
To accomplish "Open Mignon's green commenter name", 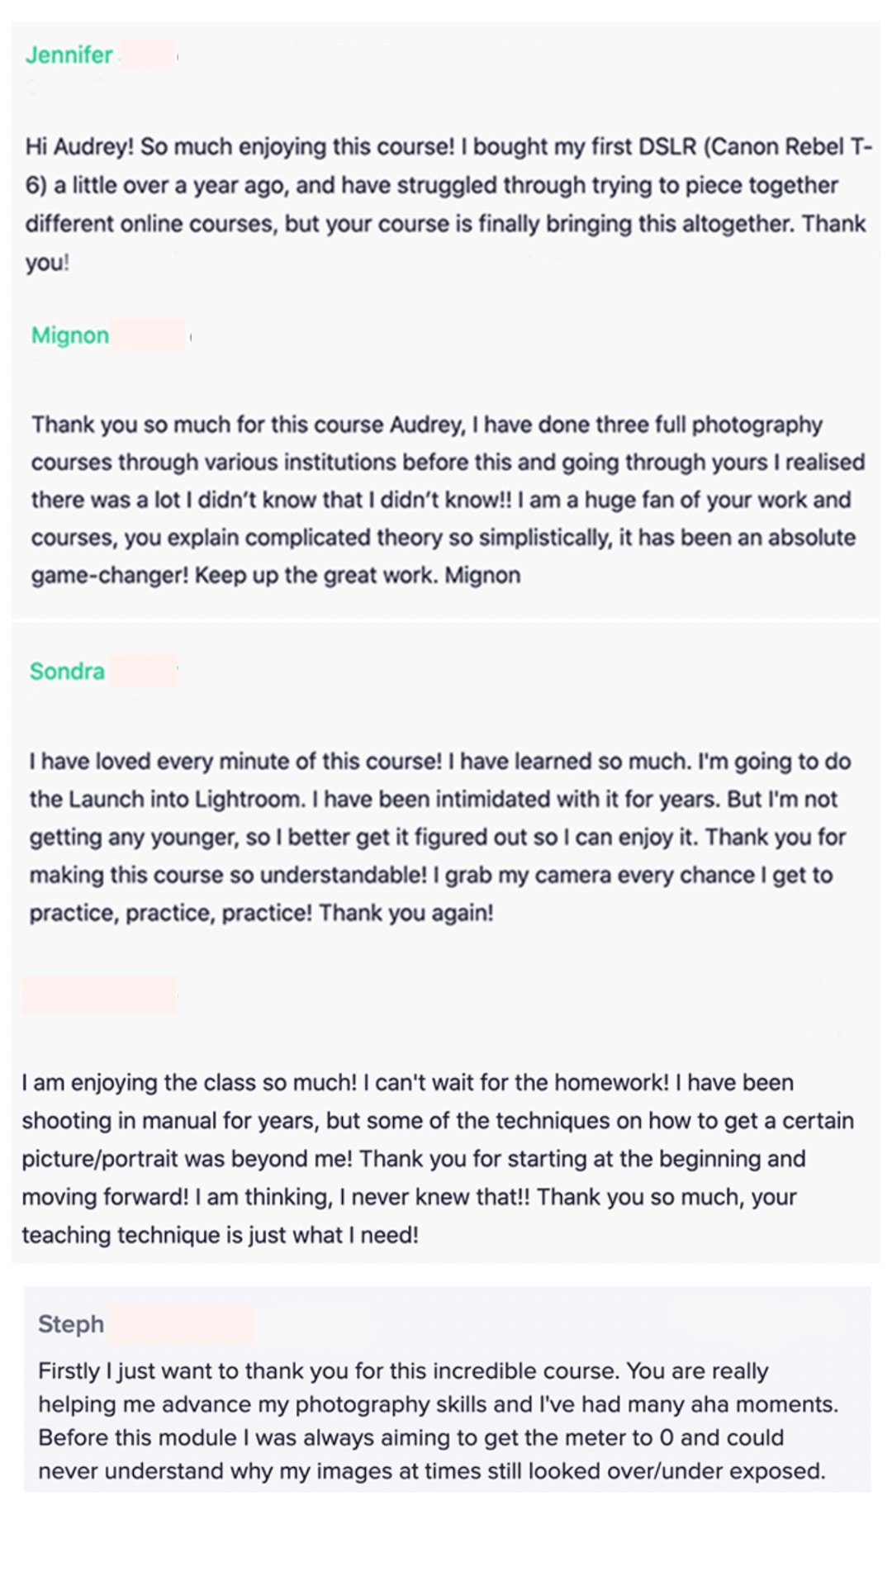I will (70, 335).
